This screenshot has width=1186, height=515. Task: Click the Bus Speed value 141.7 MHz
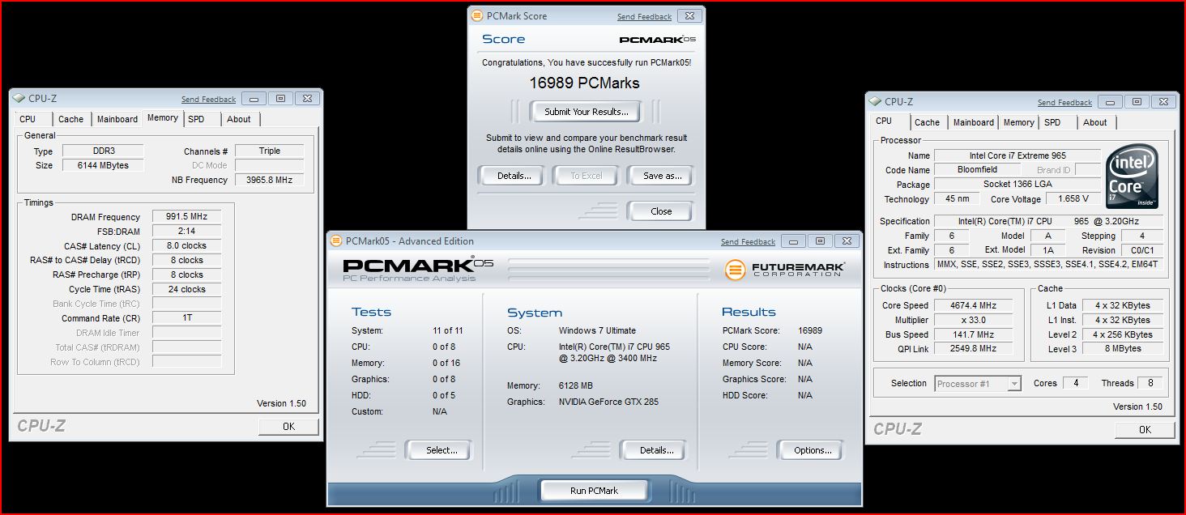click(x=973, y=334)
